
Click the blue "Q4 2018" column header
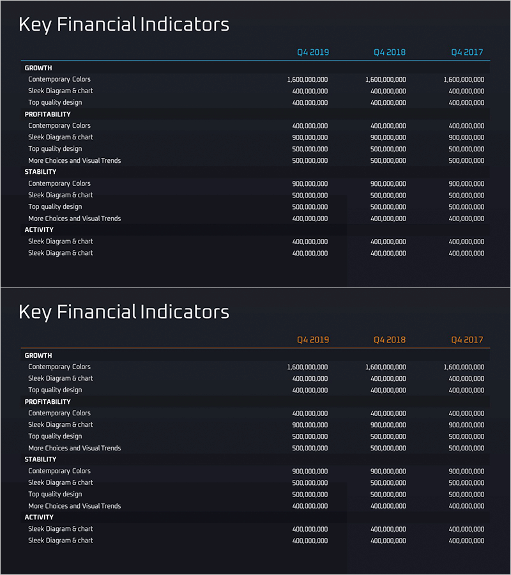[390, 52]
